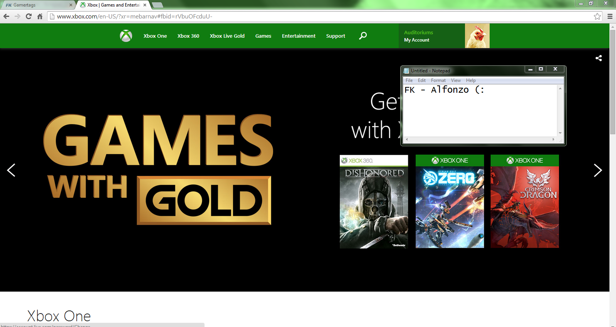The image size is (616, 327).
Task: Open the Games navigation link
Action: 263,36
